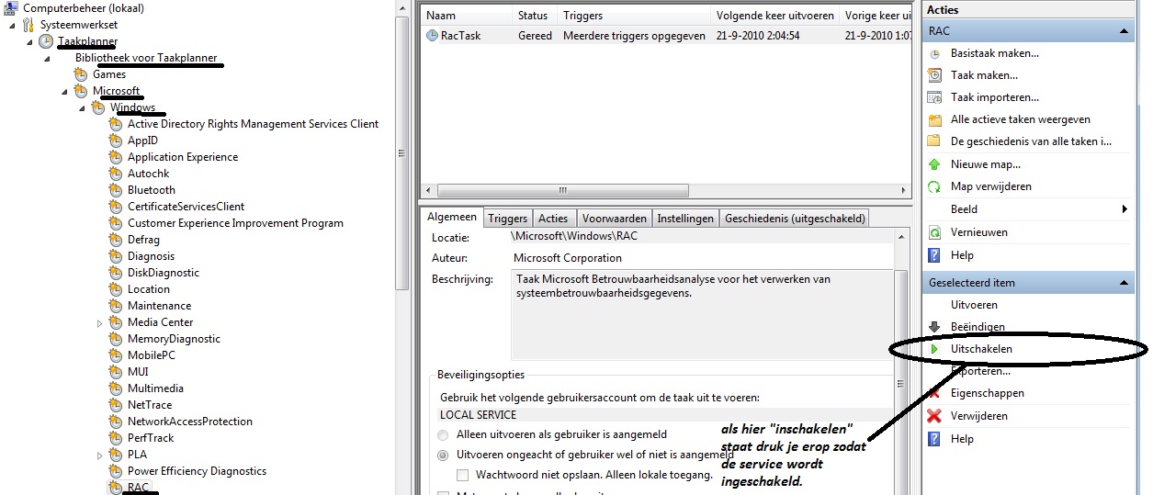Select the Systeemwerkset tools icon
Viewport: 1153px width, 495px height.
(28, 25)
